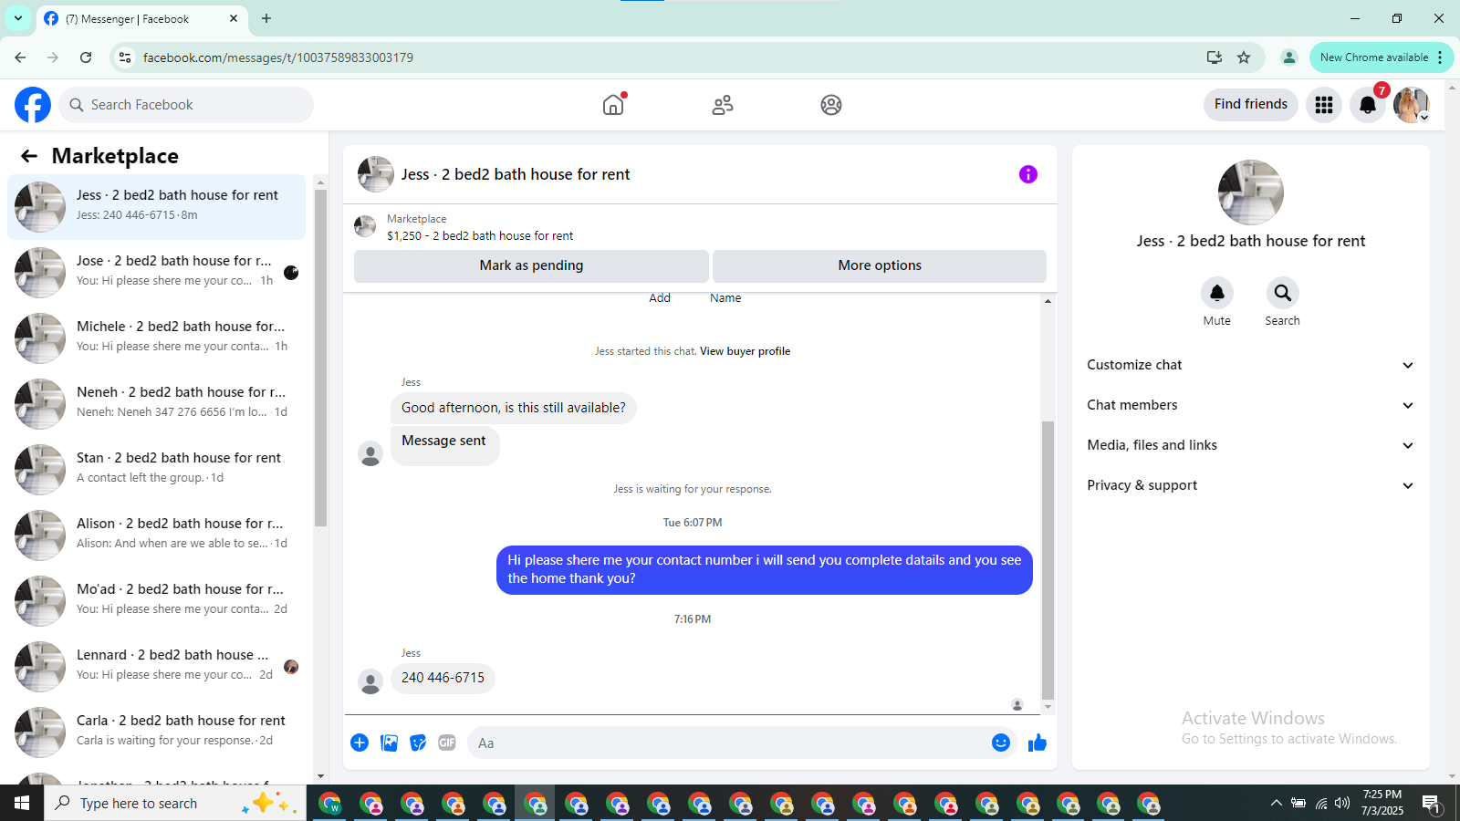Open the $1,250 listing link
This screenshot has height=821, width=1460.
[x=480, y=235]
